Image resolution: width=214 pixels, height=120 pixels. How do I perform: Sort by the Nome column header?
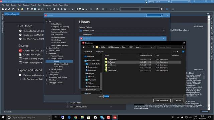[107, 56]
